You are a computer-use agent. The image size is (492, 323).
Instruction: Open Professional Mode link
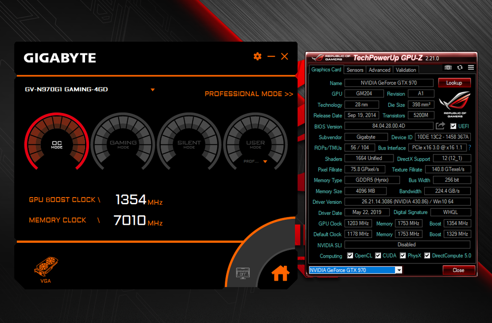tap(249, 94)
